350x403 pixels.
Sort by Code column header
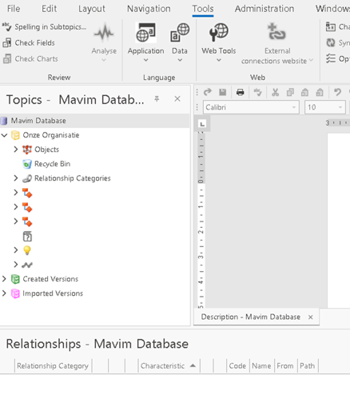[237, 366]
